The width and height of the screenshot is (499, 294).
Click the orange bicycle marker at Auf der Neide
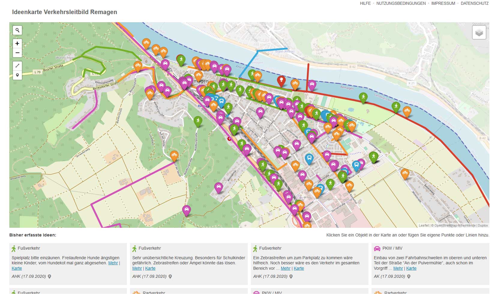click(174, 156)
